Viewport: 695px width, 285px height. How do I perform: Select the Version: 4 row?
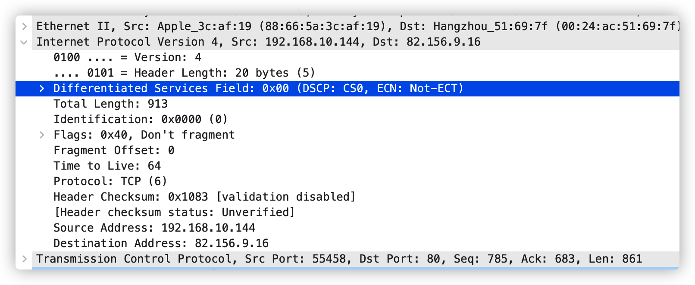pos(127,57)
